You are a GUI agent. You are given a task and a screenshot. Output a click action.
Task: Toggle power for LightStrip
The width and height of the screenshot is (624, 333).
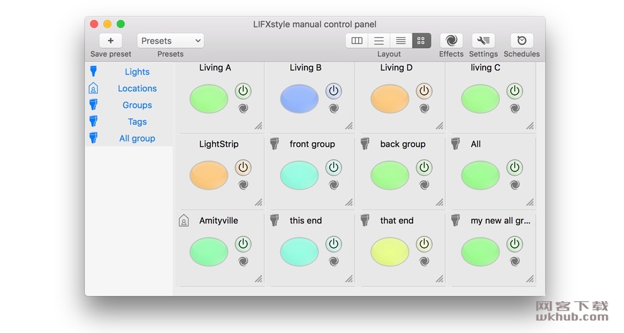243,168
